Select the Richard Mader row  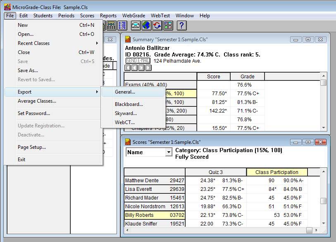[155, 198]
